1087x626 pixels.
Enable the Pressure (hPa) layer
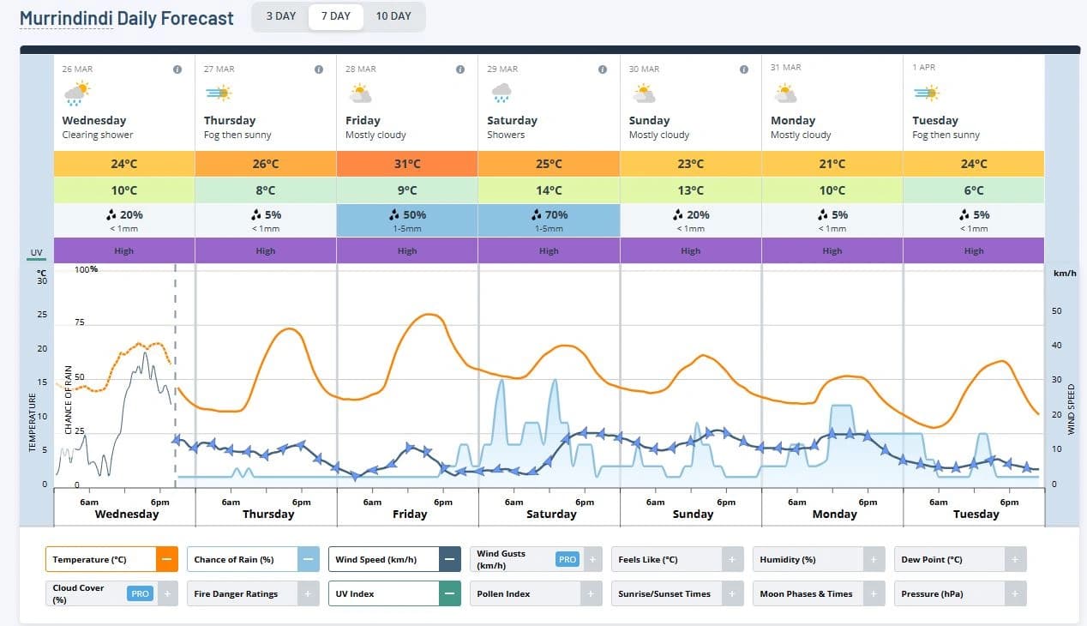tap(1015, 593)
